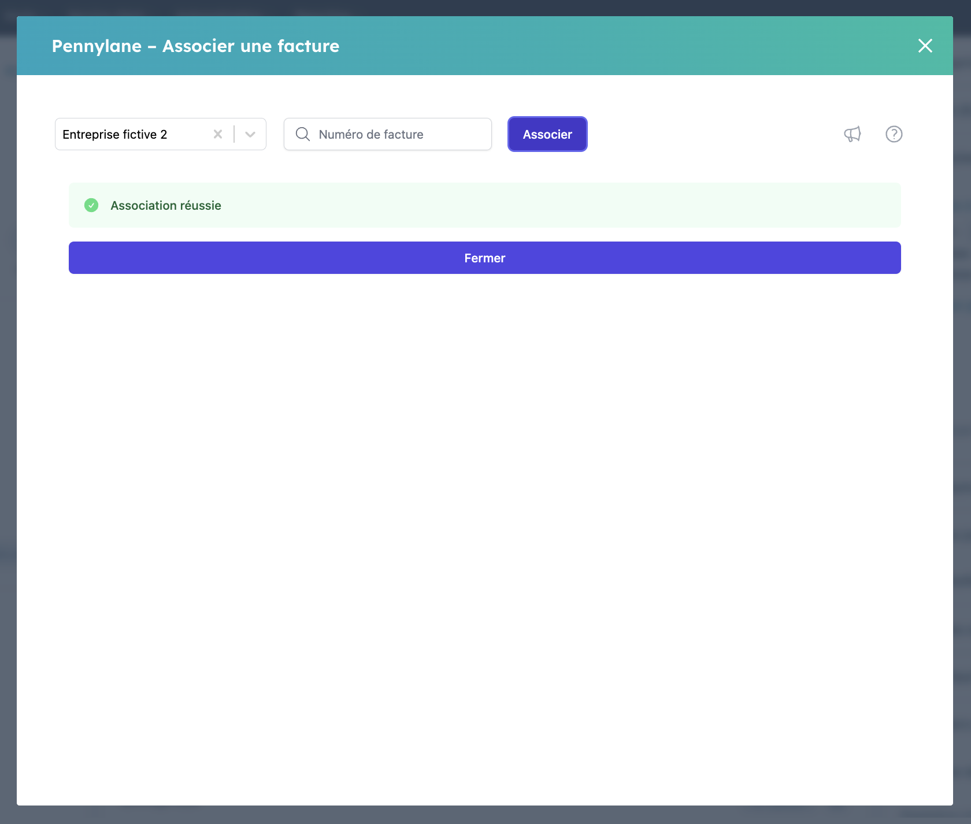Click the megaphone announcements icon
Image resolution: width=971 pixels, height=824 pixels.
click(x=852, y=134)
